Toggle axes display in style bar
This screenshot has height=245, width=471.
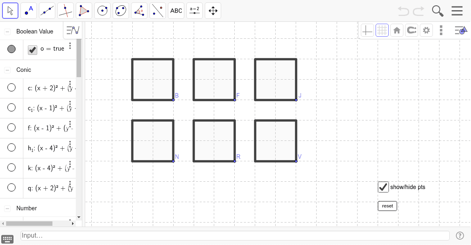367,30
